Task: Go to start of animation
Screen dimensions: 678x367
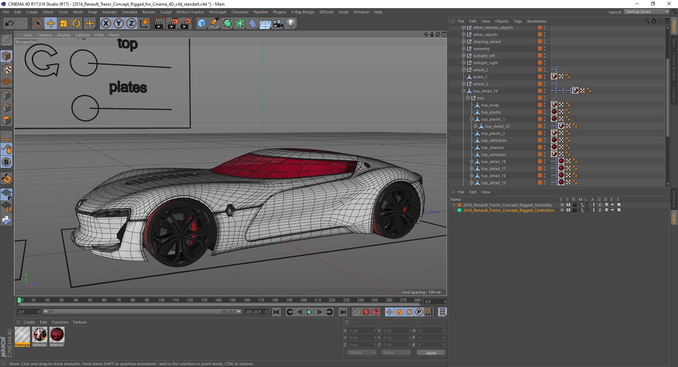Action: tap(276, 312)
